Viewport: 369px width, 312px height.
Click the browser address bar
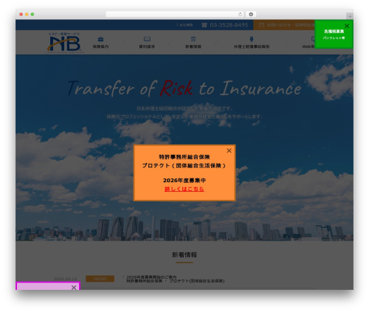coord(175,15)
